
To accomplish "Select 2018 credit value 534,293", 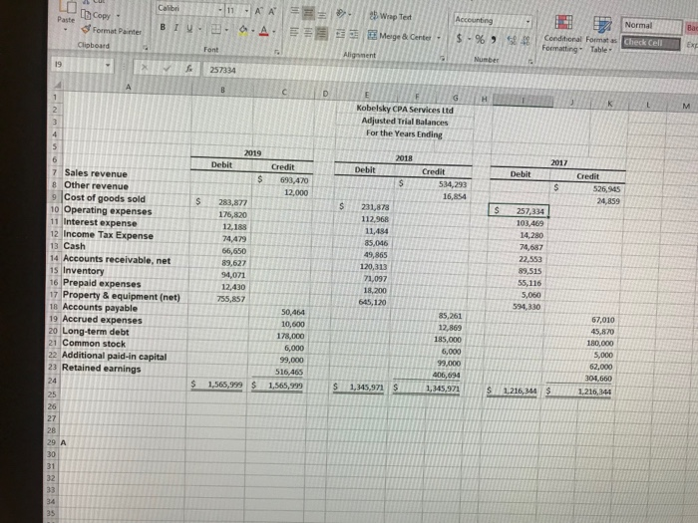I will (x=434, y=183).
